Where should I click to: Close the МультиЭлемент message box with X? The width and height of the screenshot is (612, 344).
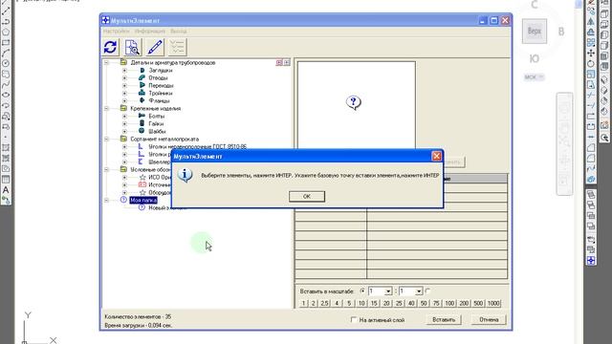(436, 157)
